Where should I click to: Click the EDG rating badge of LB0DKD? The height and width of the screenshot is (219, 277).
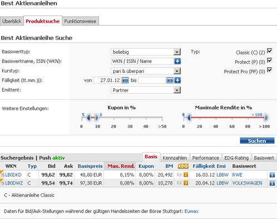tap(186, 175)
